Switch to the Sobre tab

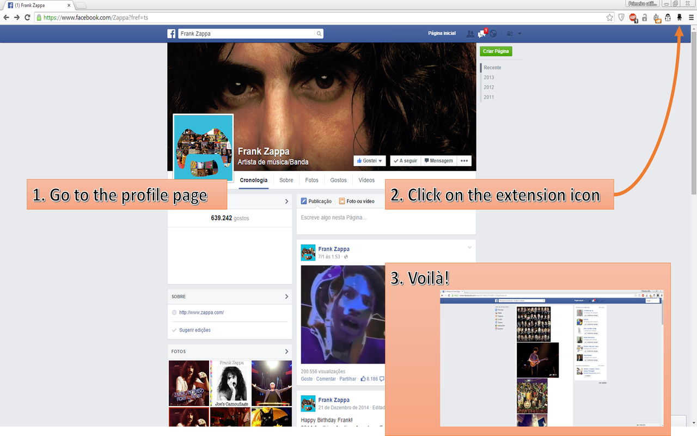[x=286, y=180]
